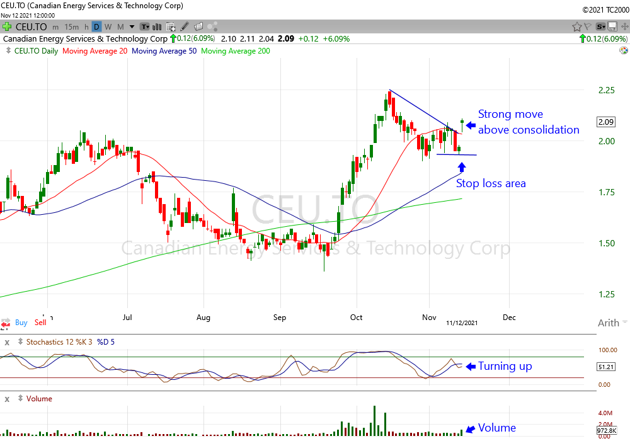Select the Daily 'D' timeframe
630x441 pixels.
pyautogui.click(x=96, y=27)
